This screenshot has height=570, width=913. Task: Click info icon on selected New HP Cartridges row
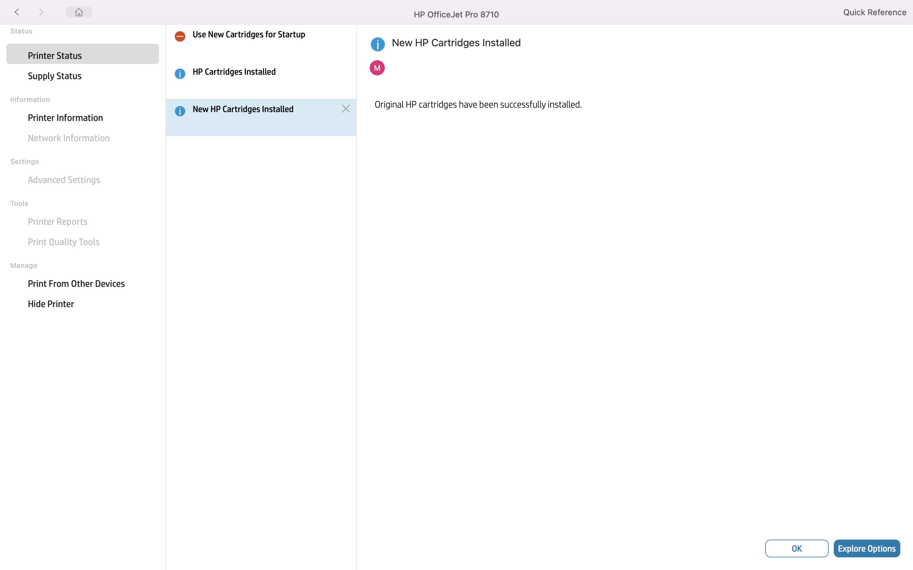[x=180, y=111]
